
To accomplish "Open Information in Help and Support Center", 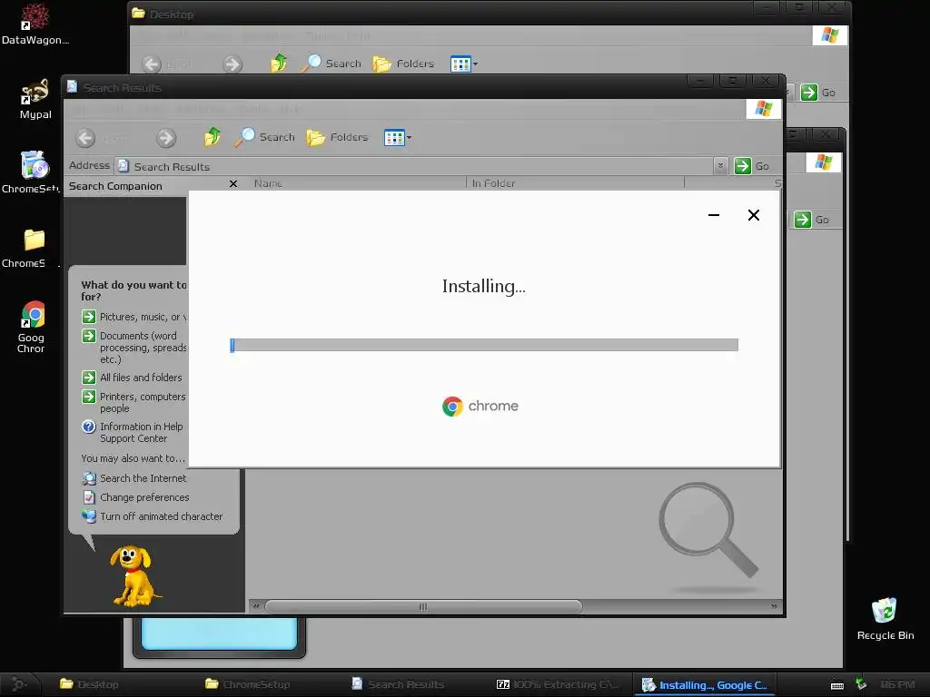I will pos(133,433).
